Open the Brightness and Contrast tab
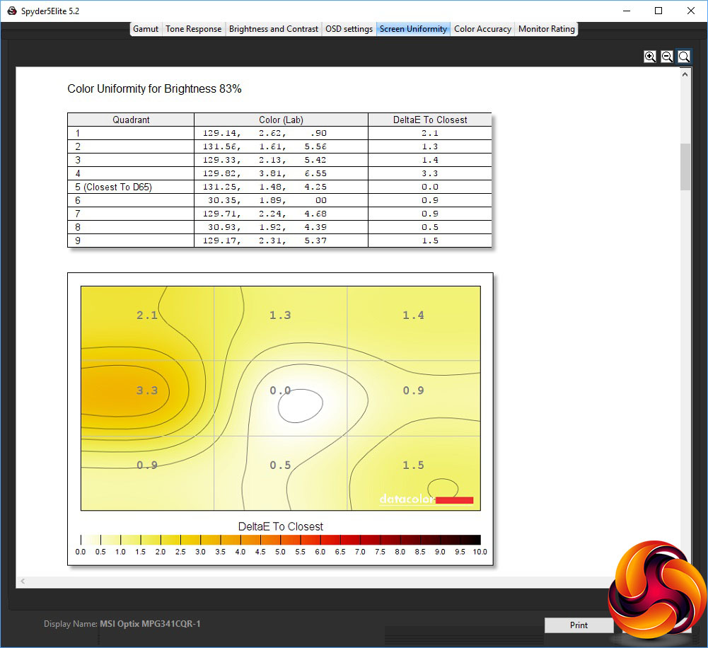Screen dimensions: 708x648 pyautogui.click(x=273, y=29)
